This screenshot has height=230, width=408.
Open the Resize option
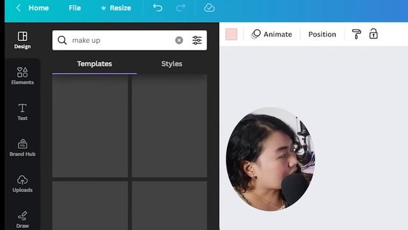116,8
